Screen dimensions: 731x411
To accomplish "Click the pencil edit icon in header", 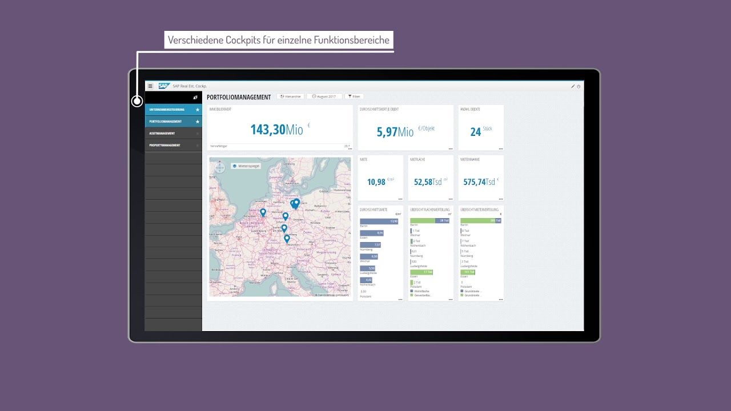I will click(x=573, y=86).
